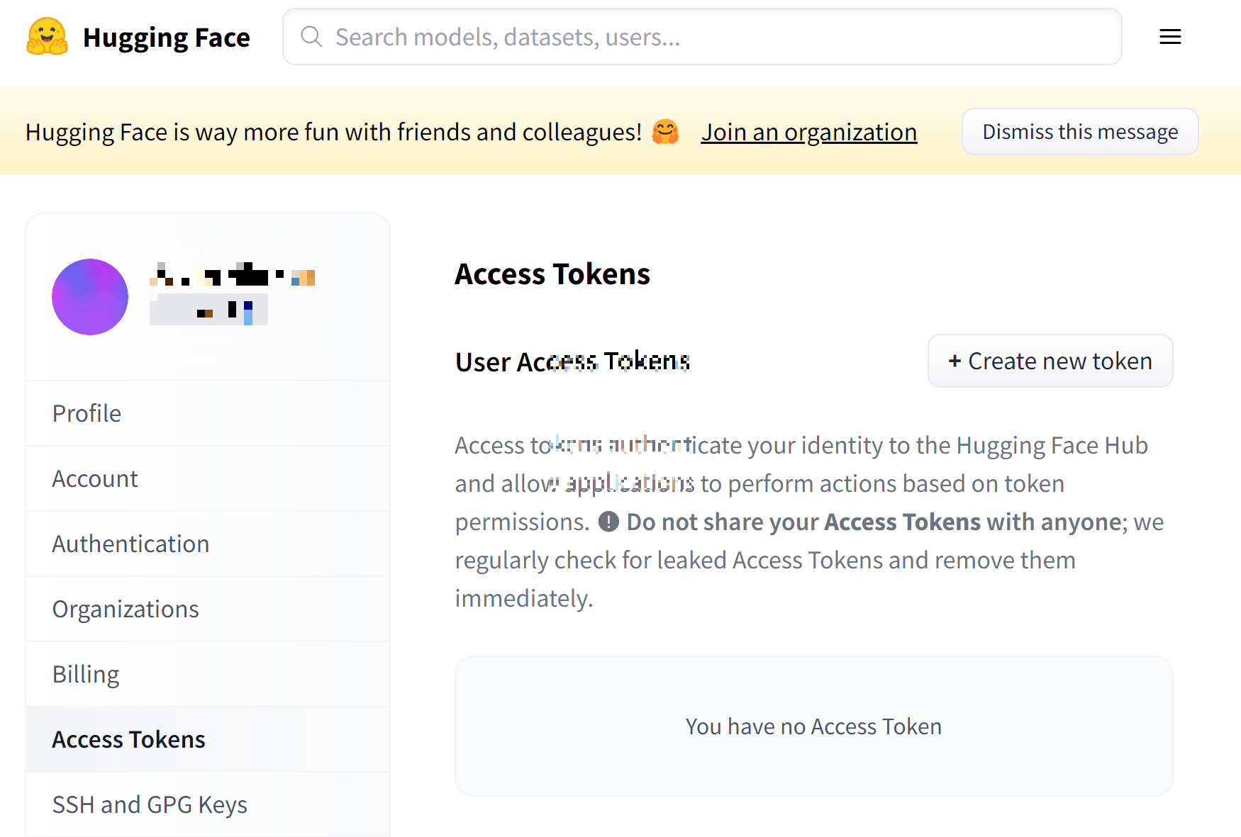Select Access Tokens in the sidebar
Viewport: 1241px width, 837px height.
(208, 739)
